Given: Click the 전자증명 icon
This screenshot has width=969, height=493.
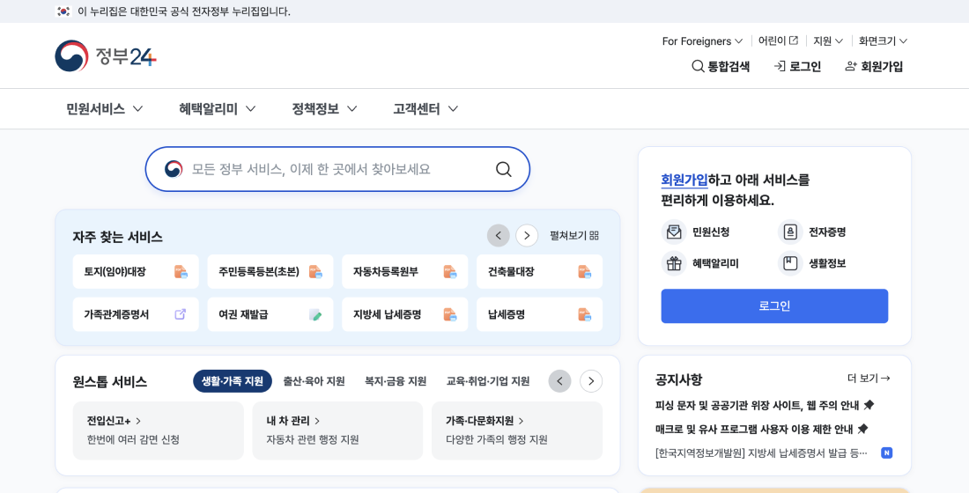Looking at the screenshot, I should [790, 232].
